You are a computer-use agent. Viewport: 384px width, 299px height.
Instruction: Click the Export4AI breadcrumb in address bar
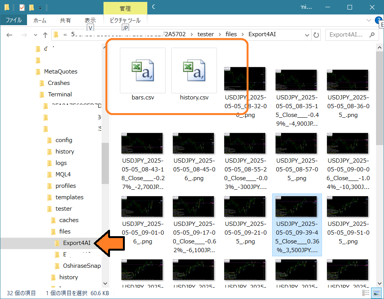pyautogui.click(x=262, y=34)
